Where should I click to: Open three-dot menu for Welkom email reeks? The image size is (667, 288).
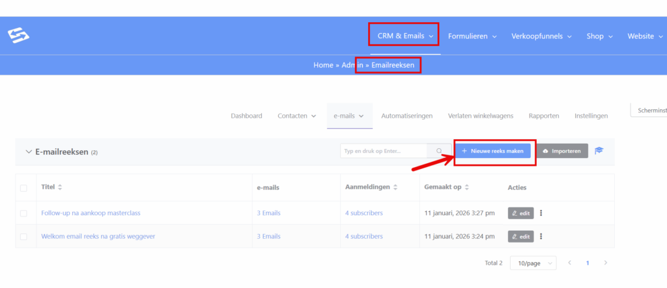[541, 236]
